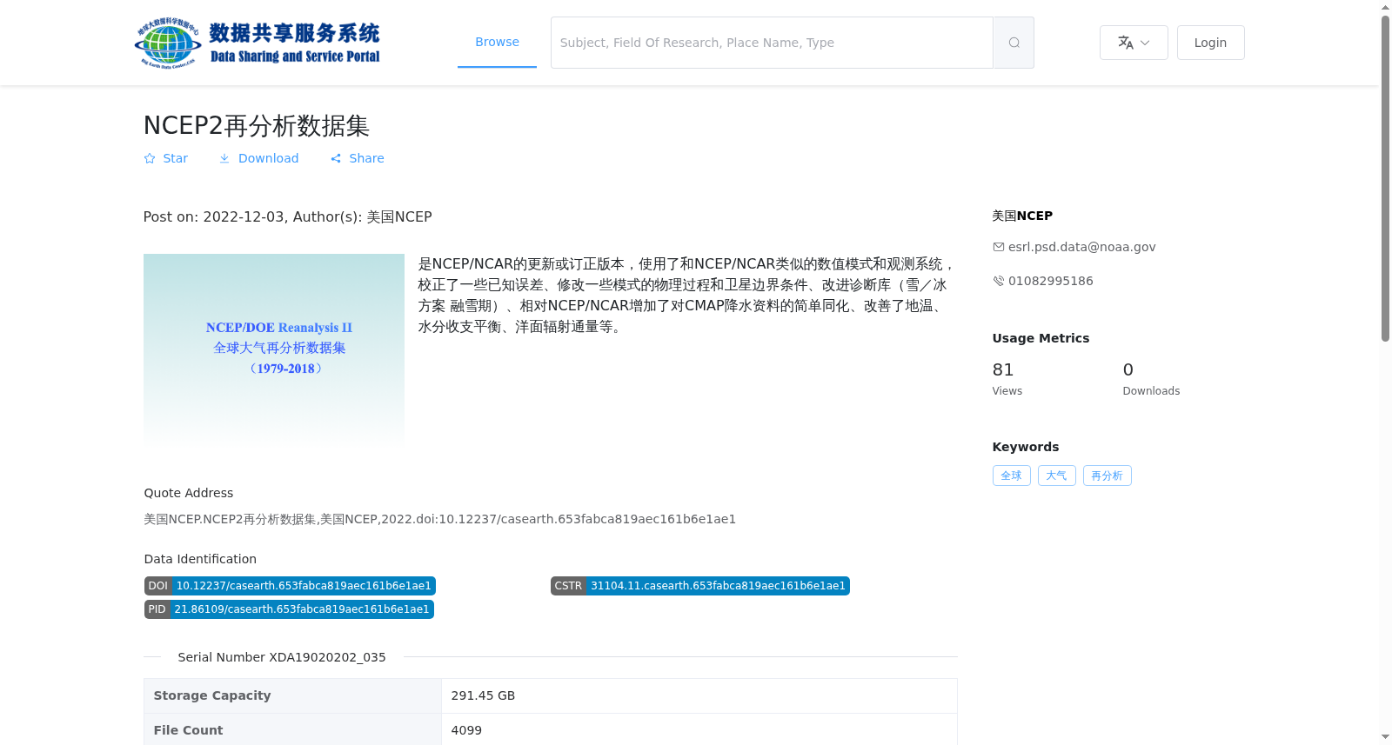Click the Download link under the title
1392x745 pixels.
click(x=258, y=158)
